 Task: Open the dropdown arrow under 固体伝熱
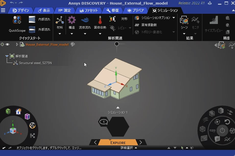pos(100,34)
